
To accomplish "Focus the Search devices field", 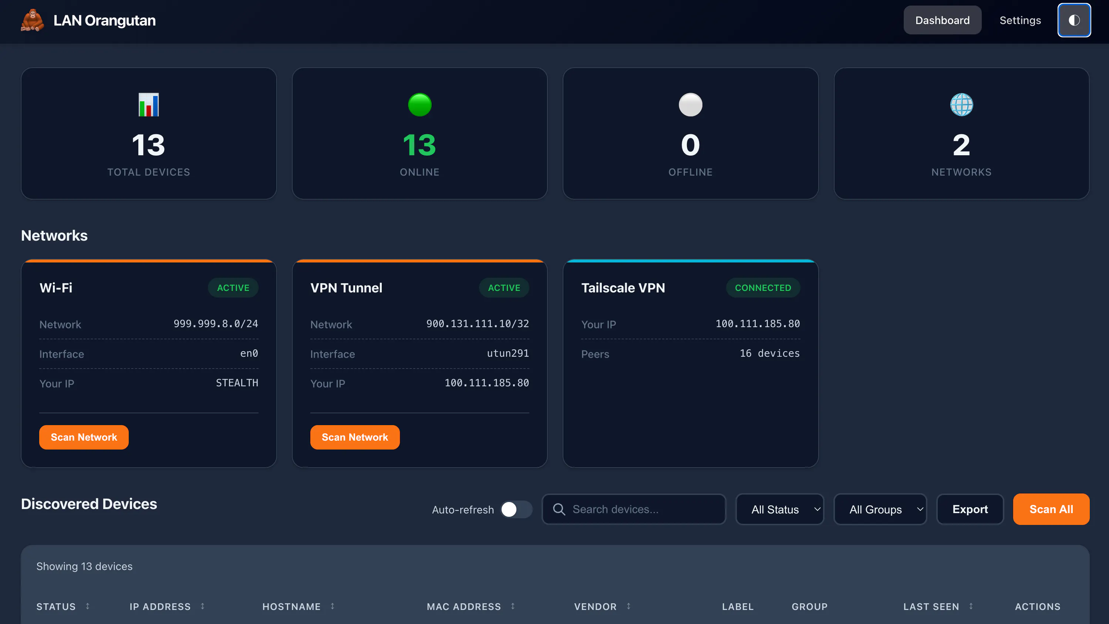I will coord(633,509).
